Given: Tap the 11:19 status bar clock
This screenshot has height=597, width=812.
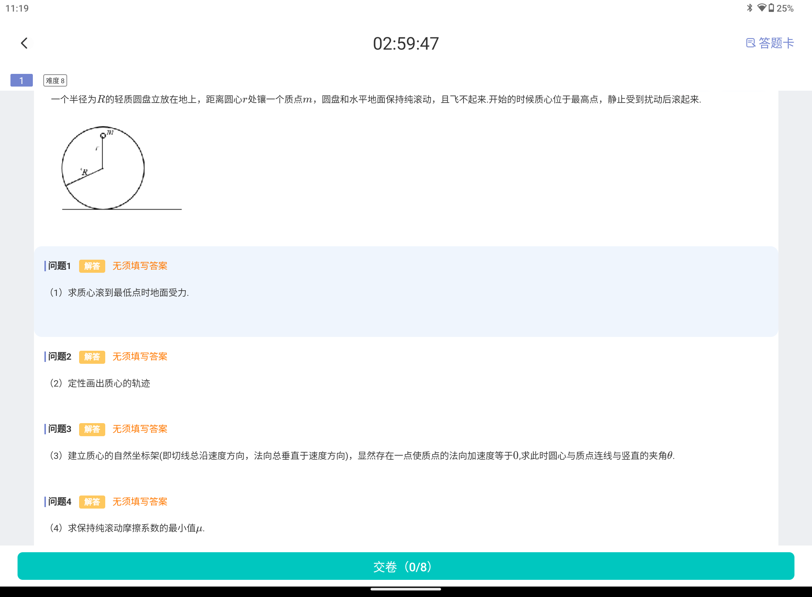Looking at the screenshot, I should 17,8.
